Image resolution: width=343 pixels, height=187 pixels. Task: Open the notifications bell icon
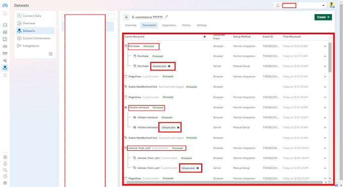pyautogui.click(x=5, y=163)
